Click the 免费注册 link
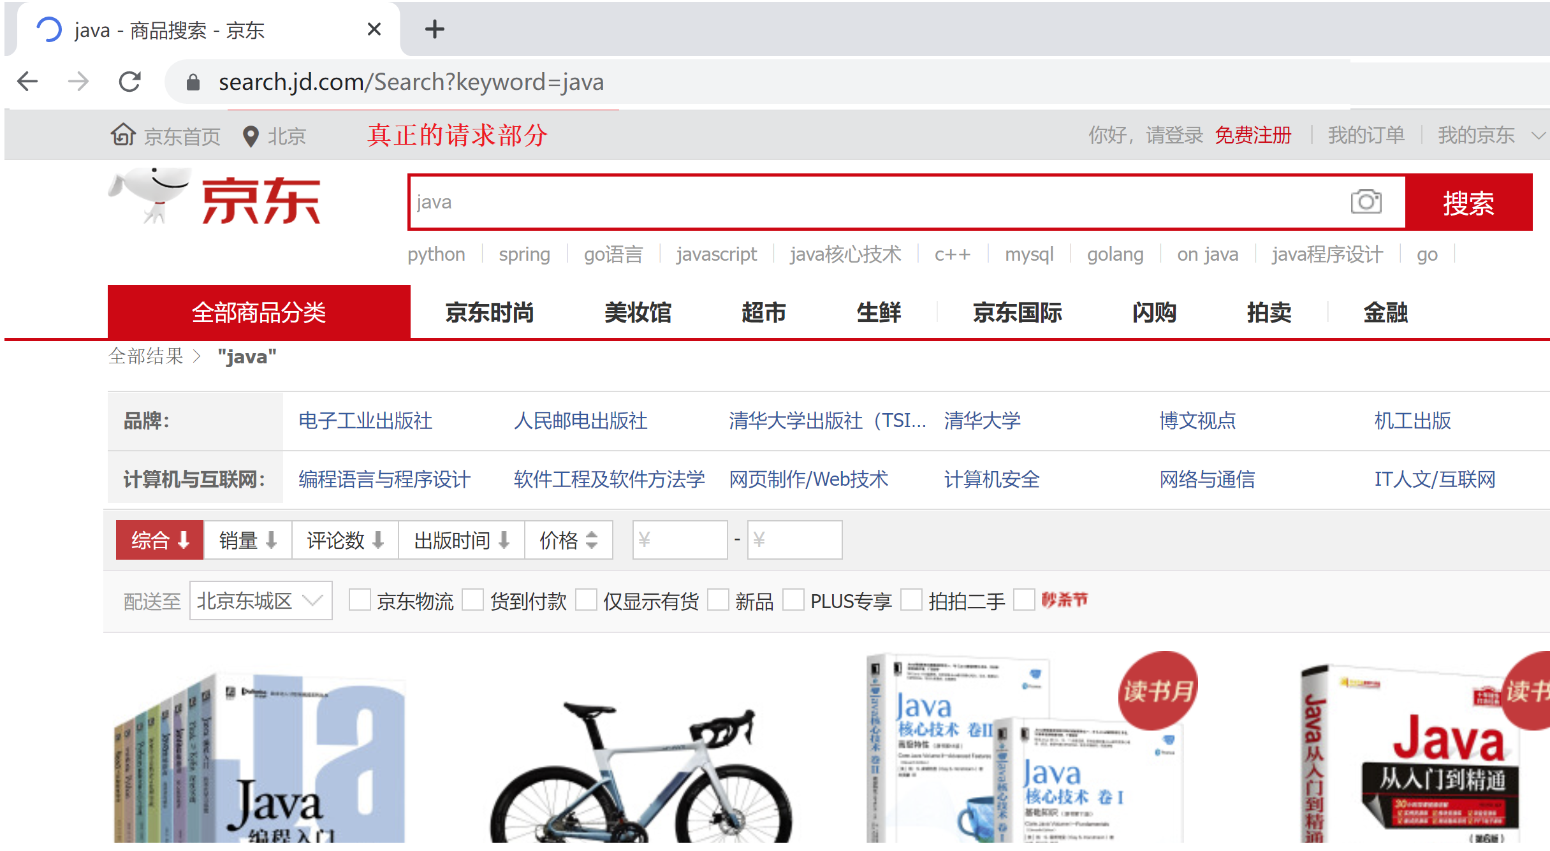The width and height of the screenshot is (1550, 851). pos(1253,135)
